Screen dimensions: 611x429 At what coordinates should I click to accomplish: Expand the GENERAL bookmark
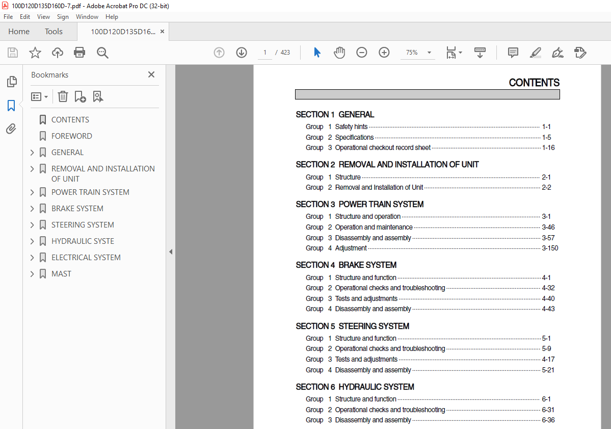point(32,153)
